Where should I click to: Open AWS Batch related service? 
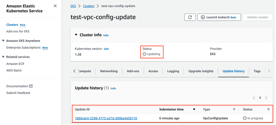click(x=14, y=70)
